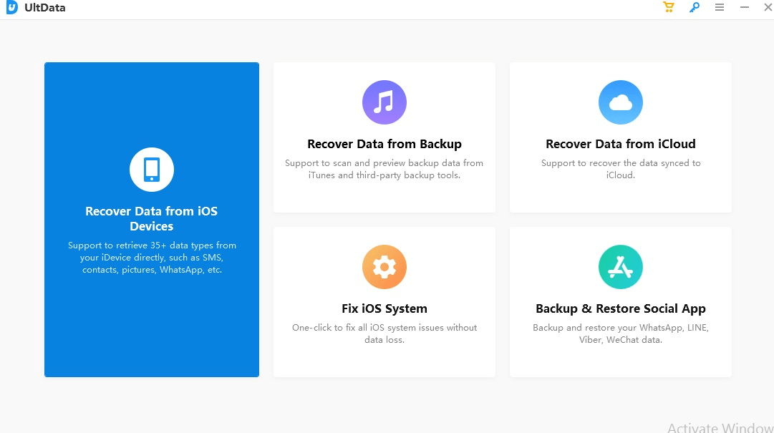The height and width of the screenshot is (433, 774).
Task: Select Recover Data from iOS Devices heading
Action: pyautogui.click(x=152, y=218)
